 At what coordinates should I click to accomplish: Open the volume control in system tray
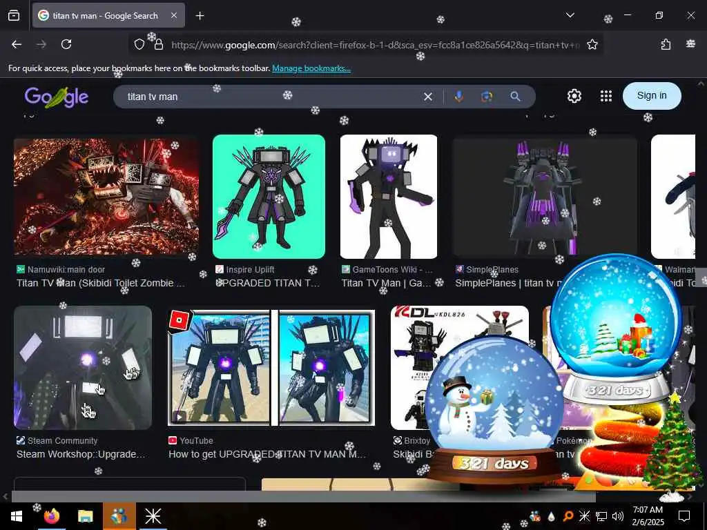coord(618,516)
